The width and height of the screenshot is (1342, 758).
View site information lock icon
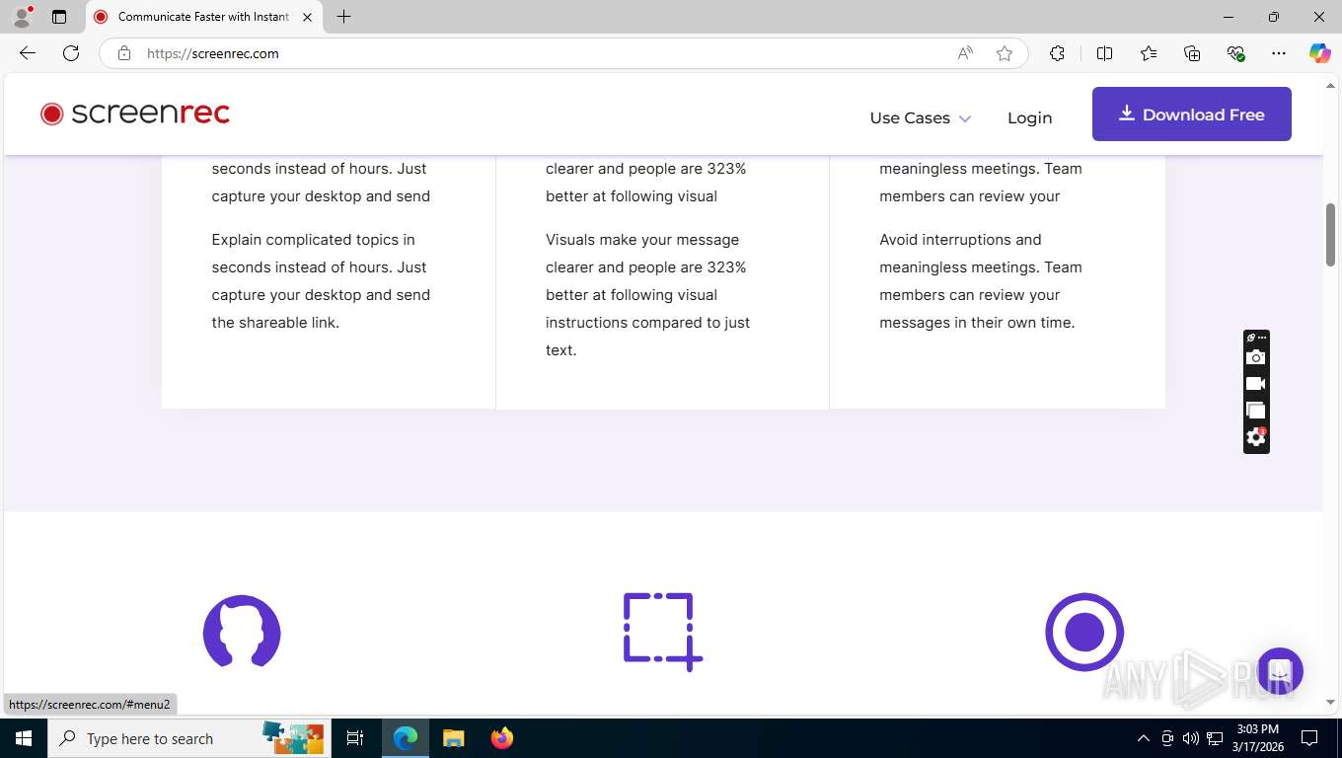tap(124, 53)
